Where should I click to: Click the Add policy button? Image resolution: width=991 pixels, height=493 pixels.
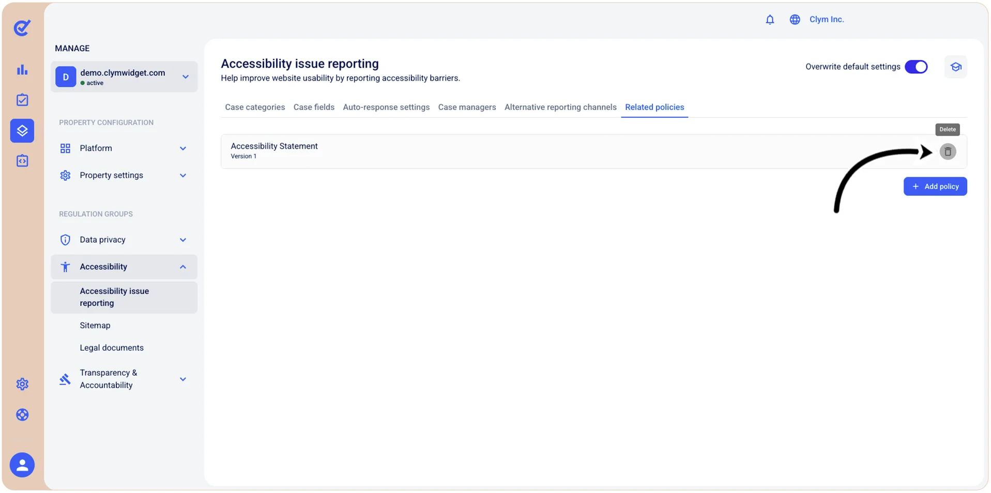pyautogui.click(x=935, y=186)
